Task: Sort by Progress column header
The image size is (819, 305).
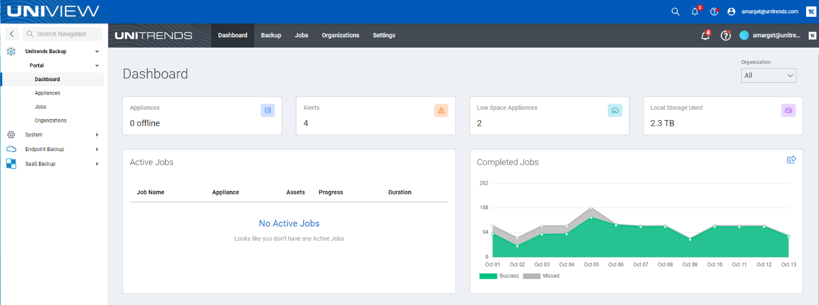Action: [x=331, y=193]
